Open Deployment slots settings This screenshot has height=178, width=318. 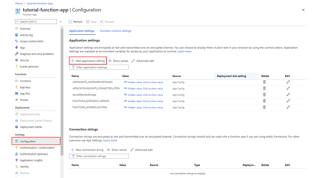coord(29,114)
